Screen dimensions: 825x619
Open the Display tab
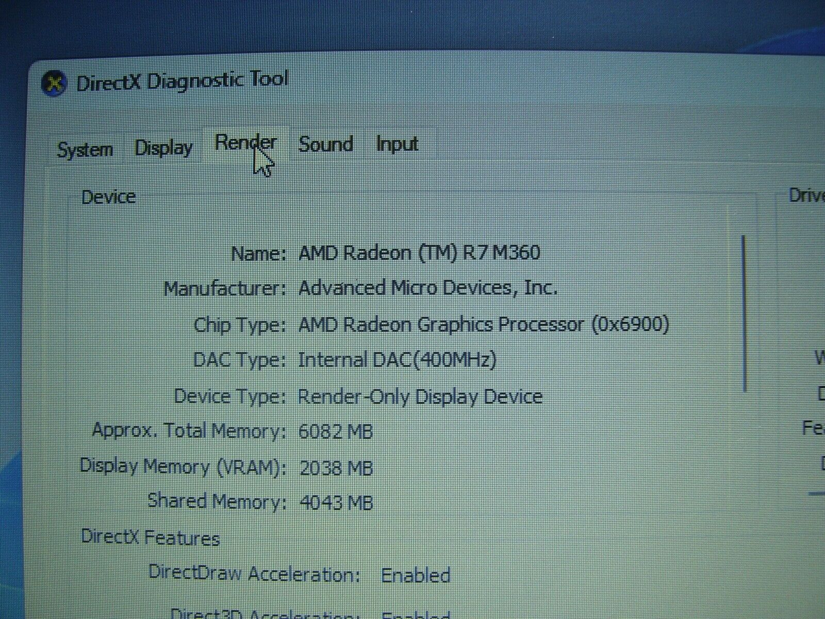pos(163,148)
